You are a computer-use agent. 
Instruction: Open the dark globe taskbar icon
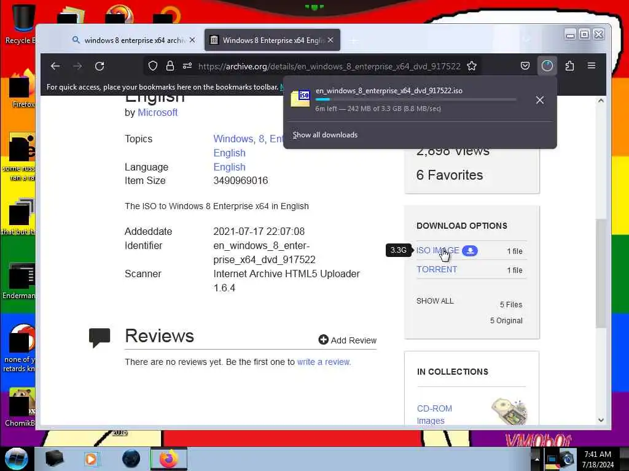click(131, 459)
